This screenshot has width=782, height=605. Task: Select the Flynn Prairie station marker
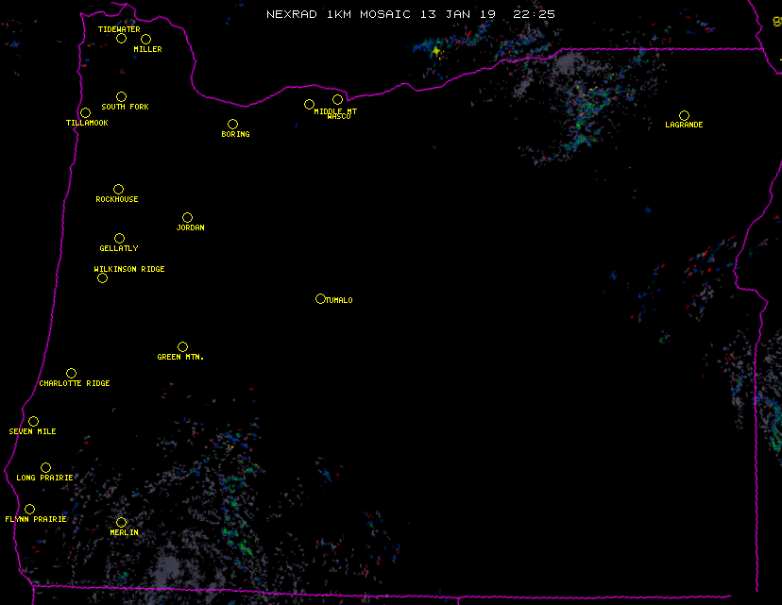[x=29, y=509]
